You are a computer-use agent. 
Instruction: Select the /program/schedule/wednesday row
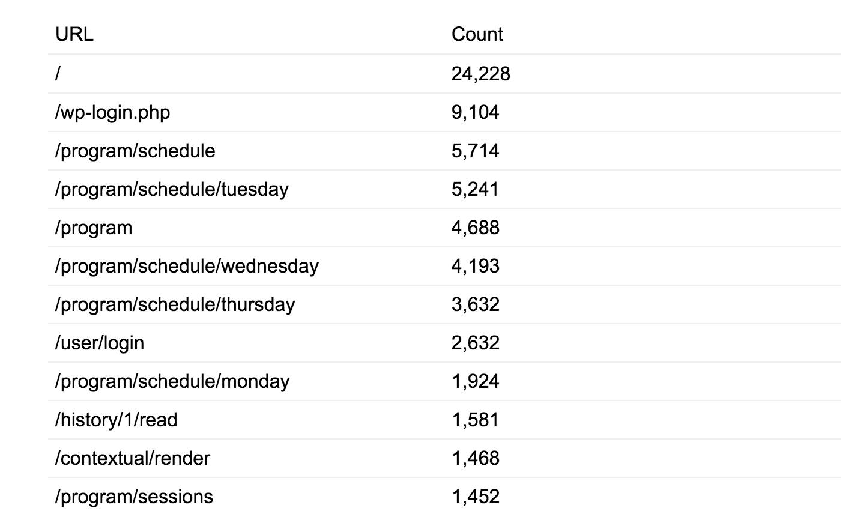187,266
